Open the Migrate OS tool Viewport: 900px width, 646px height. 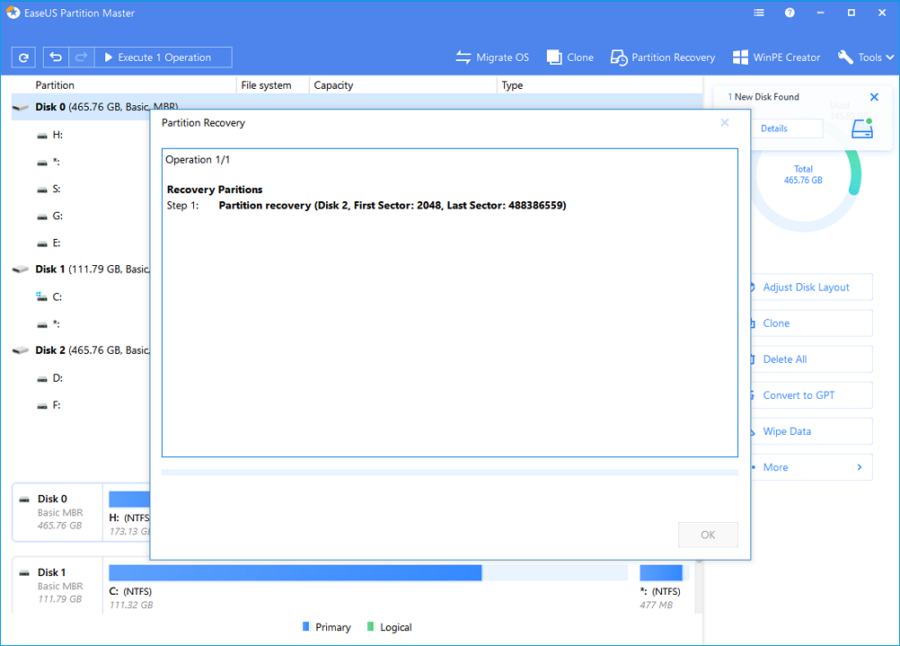[492, 58]
